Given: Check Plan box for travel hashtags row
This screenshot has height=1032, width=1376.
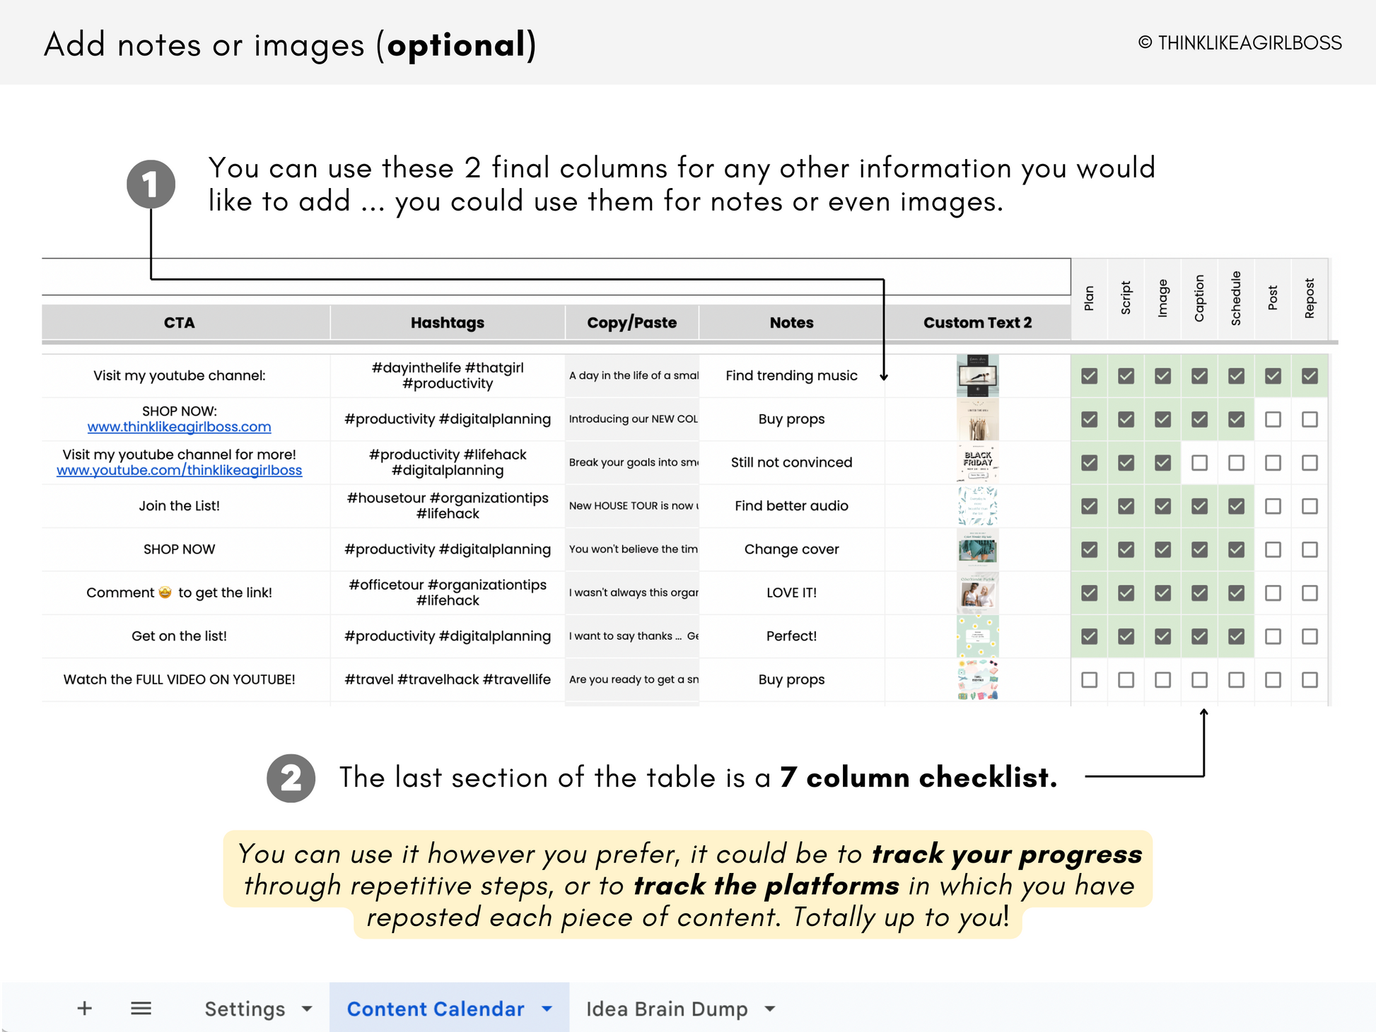Looking at the screenshot, I should (x=1089, y=679).
